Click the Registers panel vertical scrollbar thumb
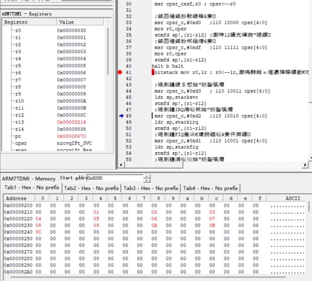 [108, 51]
